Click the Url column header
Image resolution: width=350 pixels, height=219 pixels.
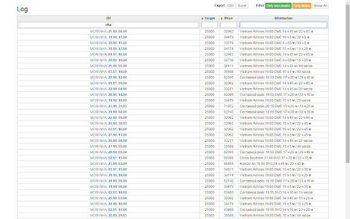click(108, 18)
